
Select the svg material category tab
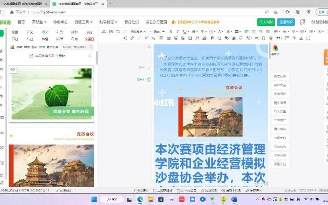89,32
